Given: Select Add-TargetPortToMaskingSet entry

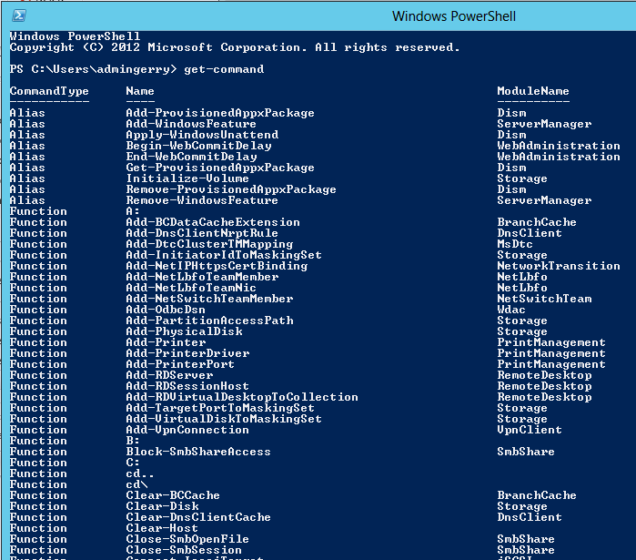Looking at the screenshot, I should coord(220,408).
